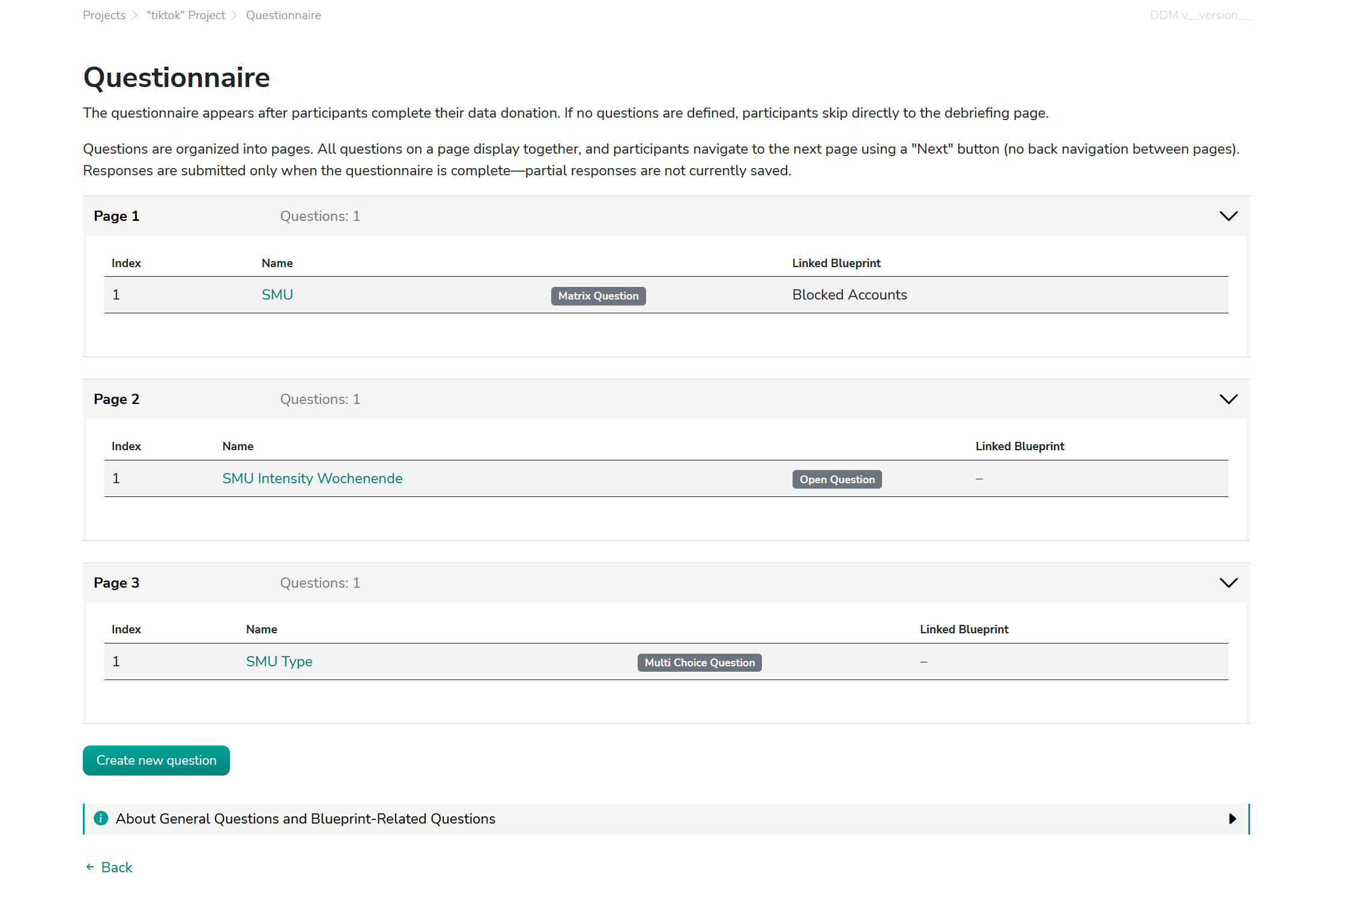This screenshot has width=1360, height=901.
Task: Click the Back link at the bottom
Action: pyautogui.click(x=117, y=867)
